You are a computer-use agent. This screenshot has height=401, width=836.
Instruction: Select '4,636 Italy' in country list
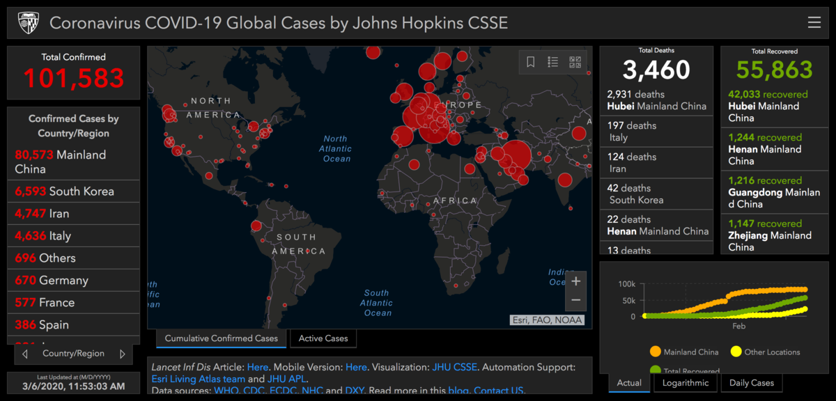73,236
